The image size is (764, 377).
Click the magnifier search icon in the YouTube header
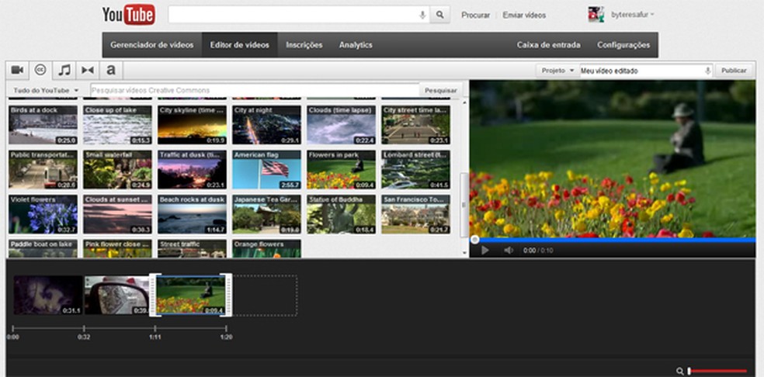tap(440, 15)
